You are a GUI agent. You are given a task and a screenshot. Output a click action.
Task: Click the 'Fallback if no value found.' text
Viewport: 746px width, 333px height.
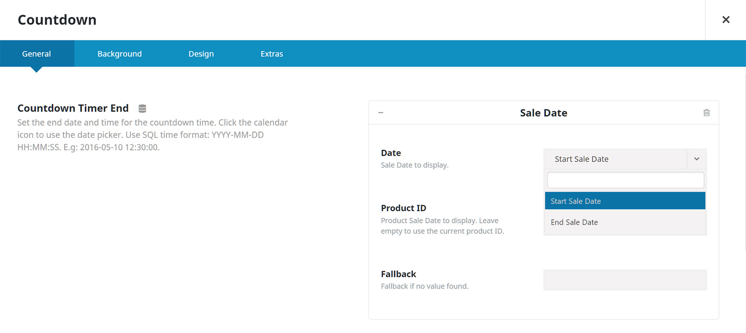click(425, 286)
